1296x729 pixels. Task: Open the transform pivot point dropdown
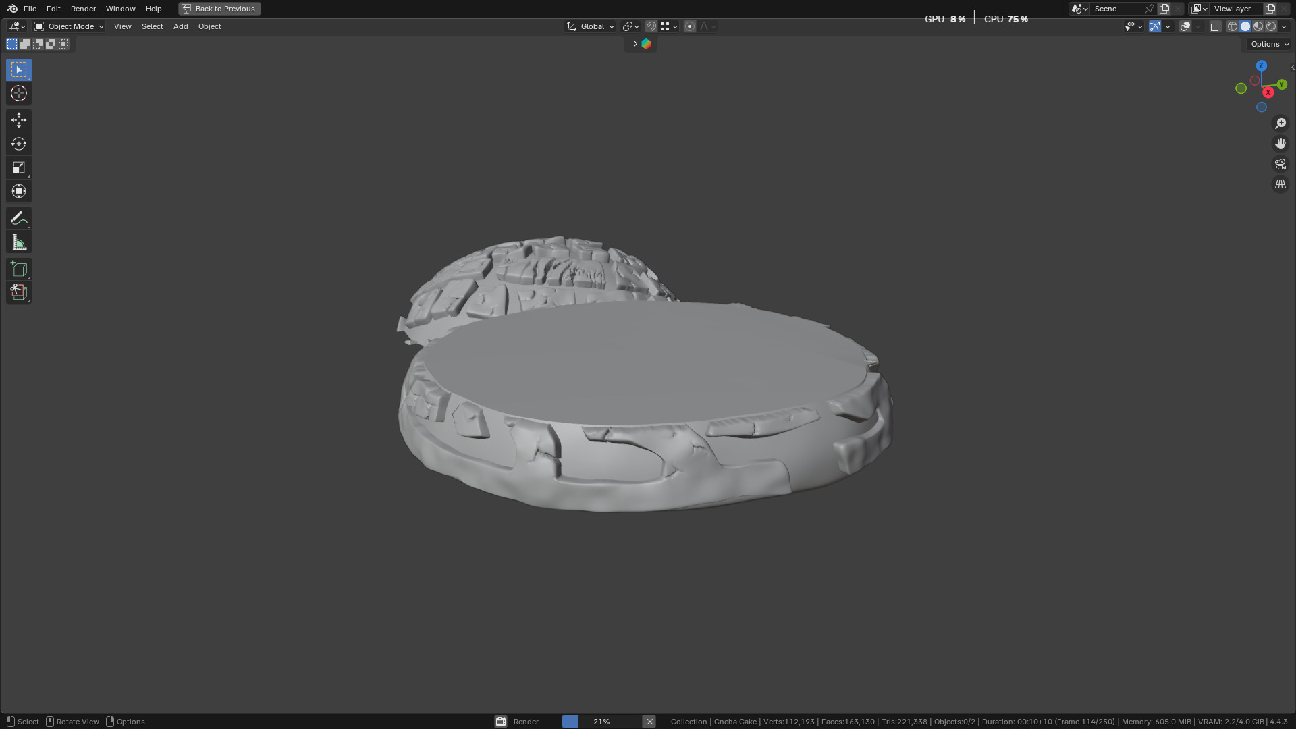(630, 26)
